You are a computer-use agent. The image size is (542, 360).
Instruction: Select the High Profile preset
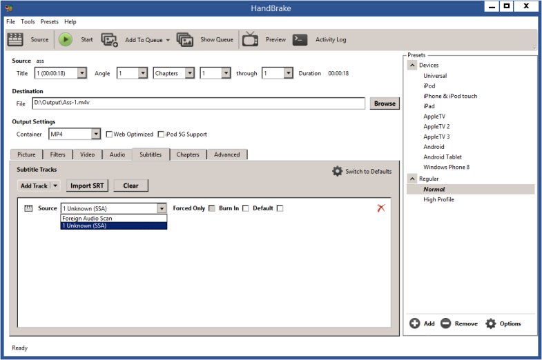click(x=438, y=199)
